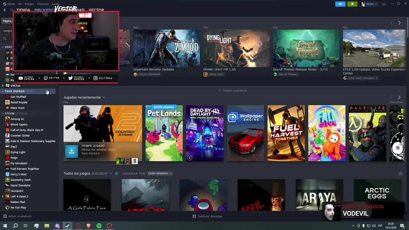Open Windows notification center icon
The height and width of the screenshot is (230, 409).
[403, 226]
